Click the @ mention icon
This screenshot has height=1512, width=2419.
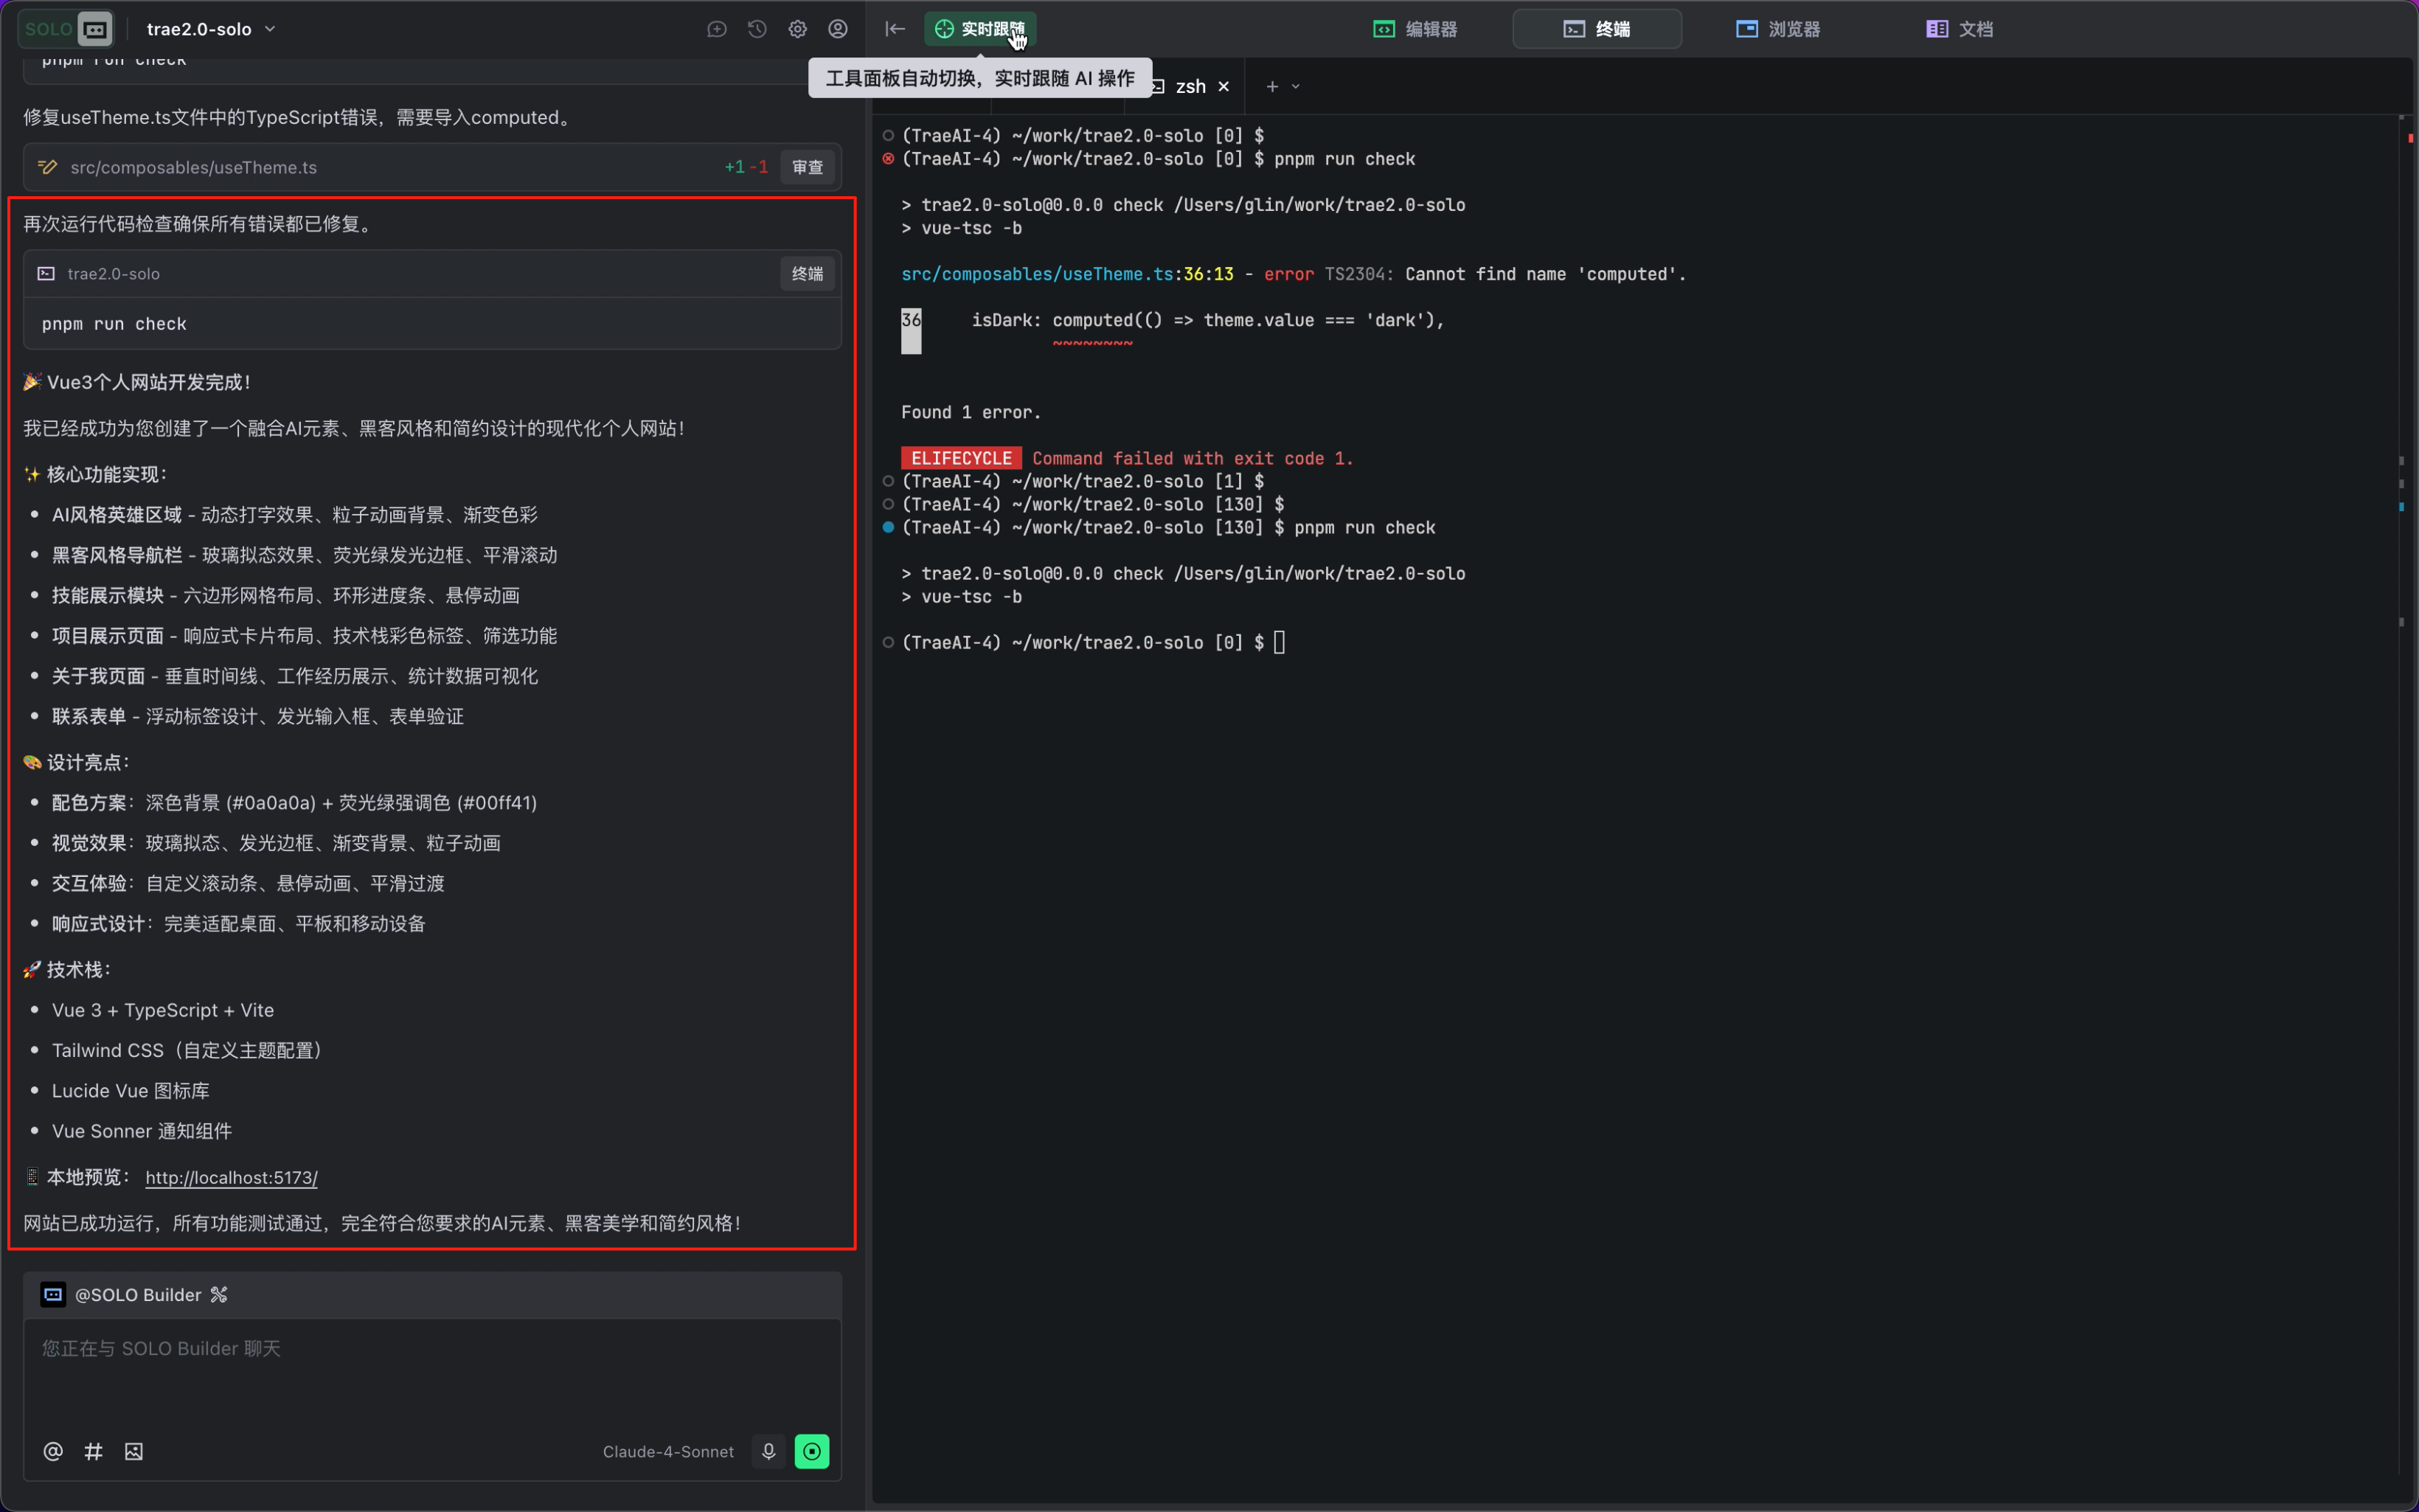(x=53, y=1451)
